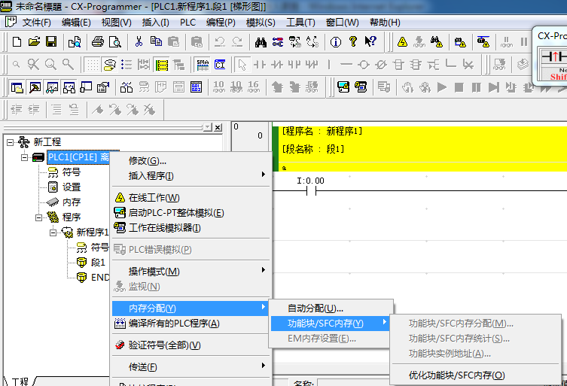The image size is (567, 386).
Task: Select the 段1 section in project tree
Action: click(98, 262)
